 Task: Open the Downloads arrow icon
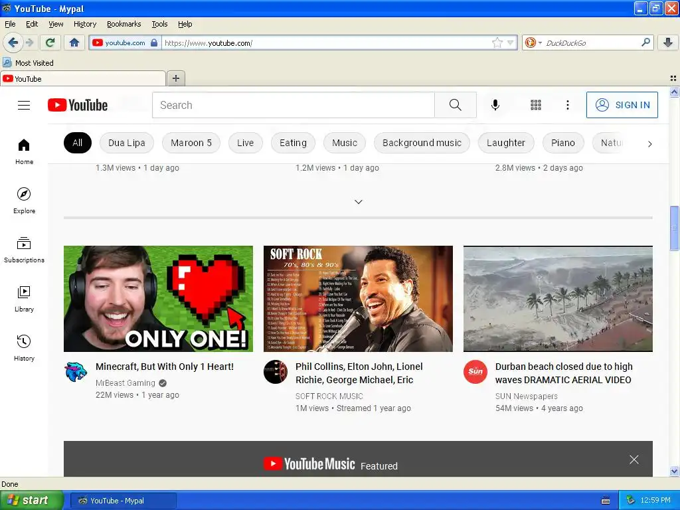point(668,42)
